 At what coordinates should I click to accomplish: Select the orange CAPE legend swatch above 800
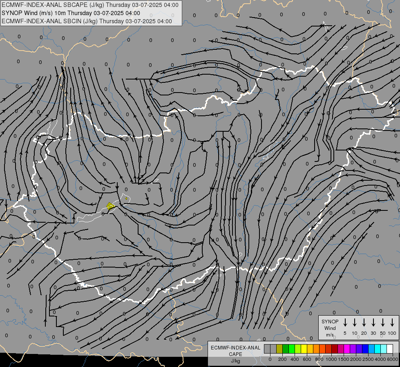(316, 349)
